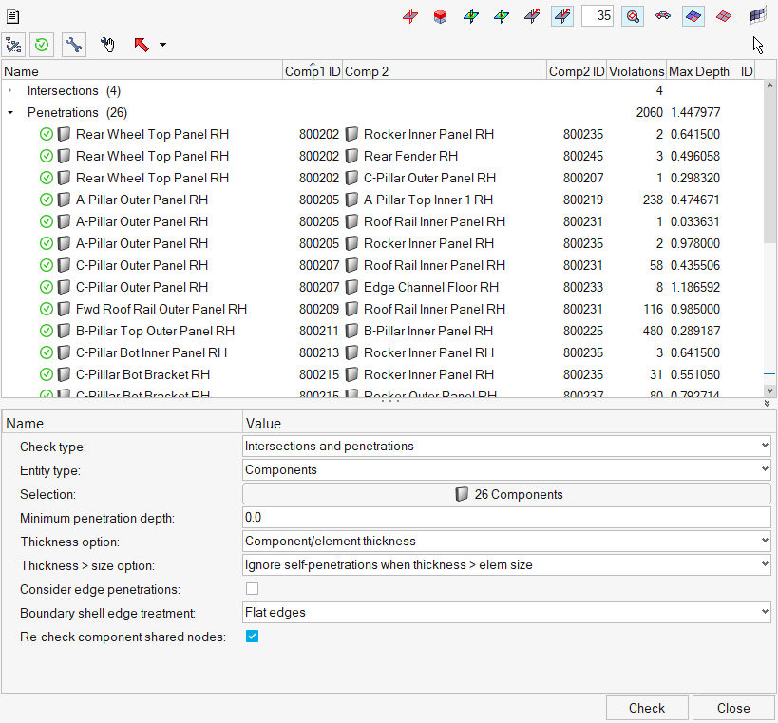Click the red arrow selection tool
The image size is (778, 723).
point(142,45)
